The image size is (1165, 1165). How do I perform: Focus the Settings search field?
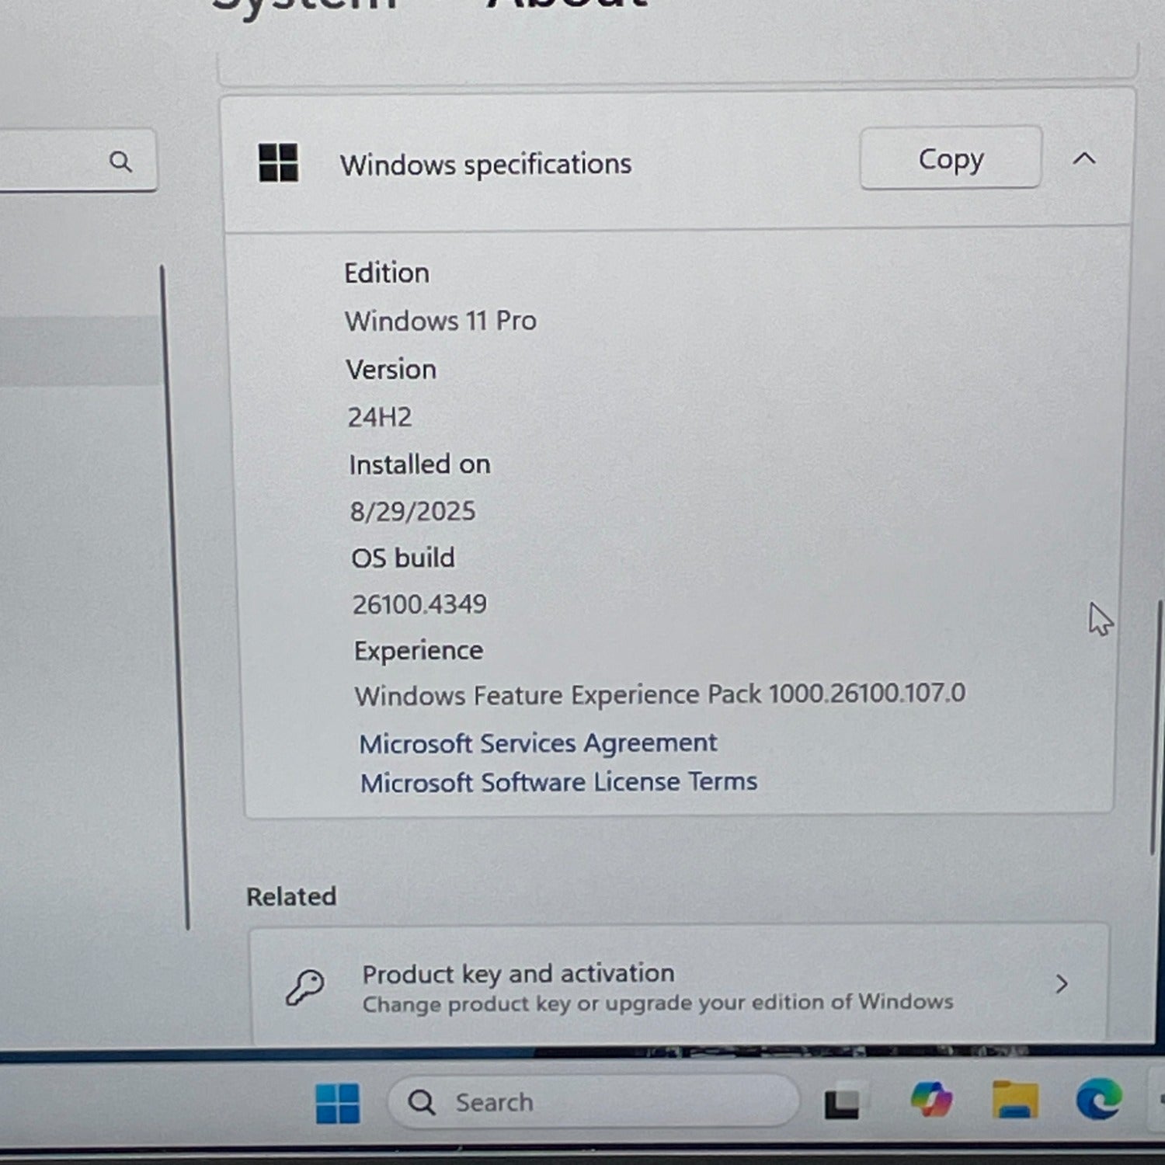(x=54, y=161)
